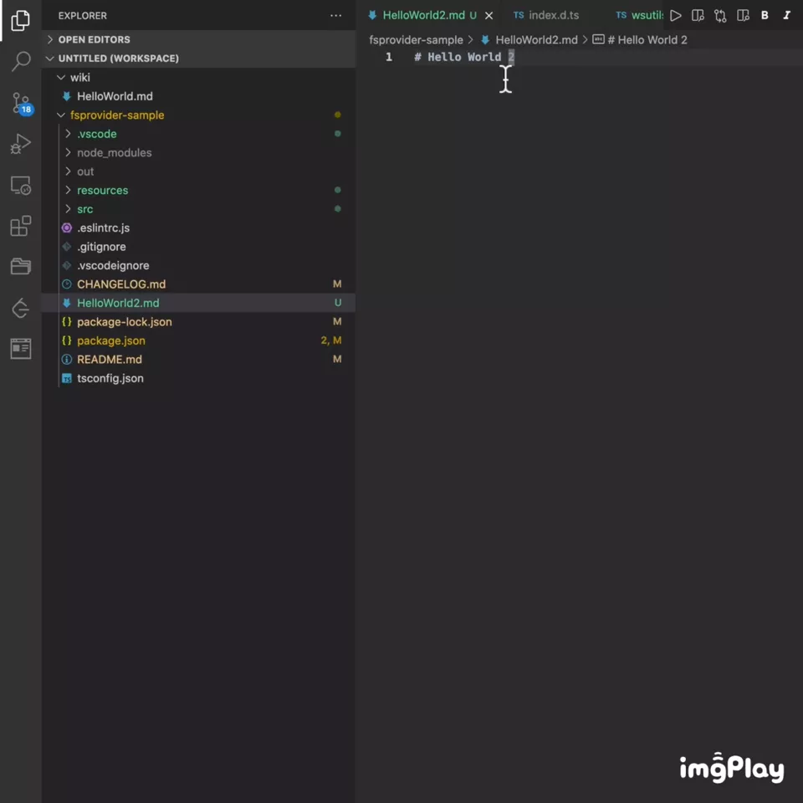Open the bottom newspaper-style activity icon
The height and width of the screenshot is (803, 803).
(20, 349)
